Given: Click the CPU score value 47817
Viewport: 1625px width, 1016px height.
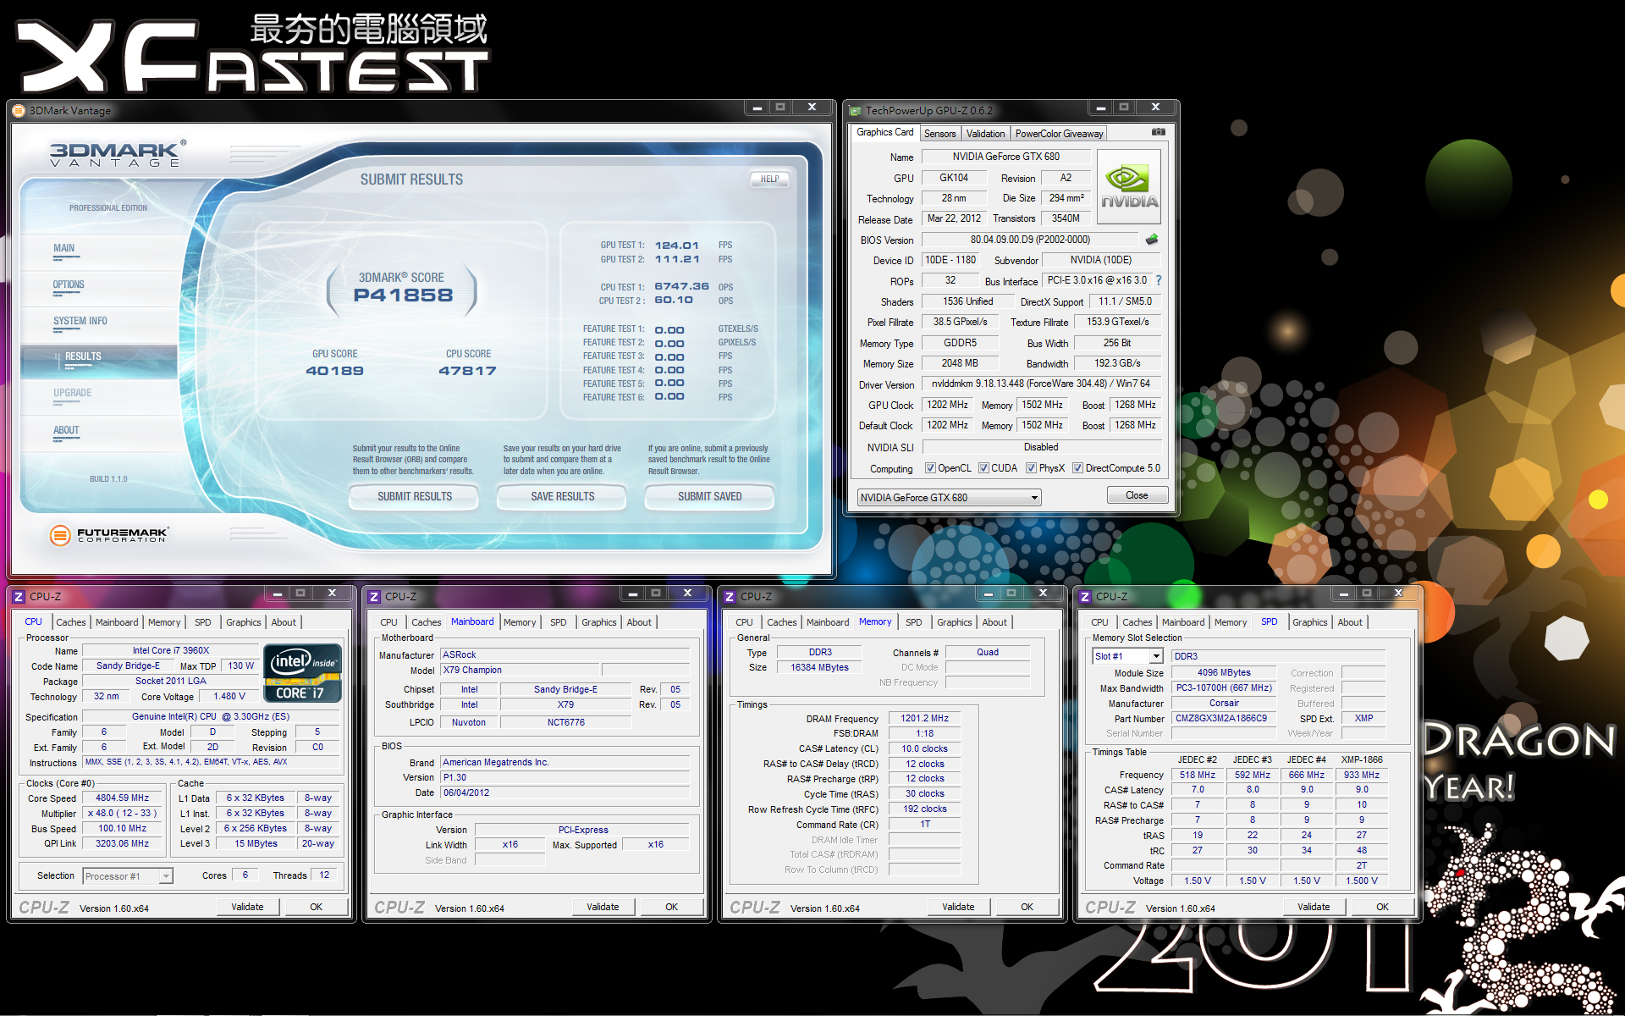Looking at the screenshot, I should (x=467, y=371).
